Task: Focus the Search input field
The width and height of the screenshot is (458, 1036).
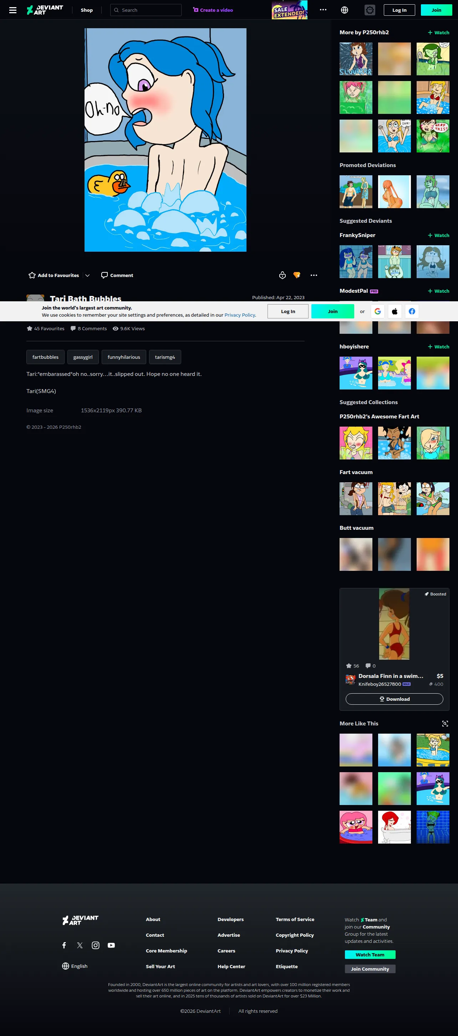Action: [146, 10]
